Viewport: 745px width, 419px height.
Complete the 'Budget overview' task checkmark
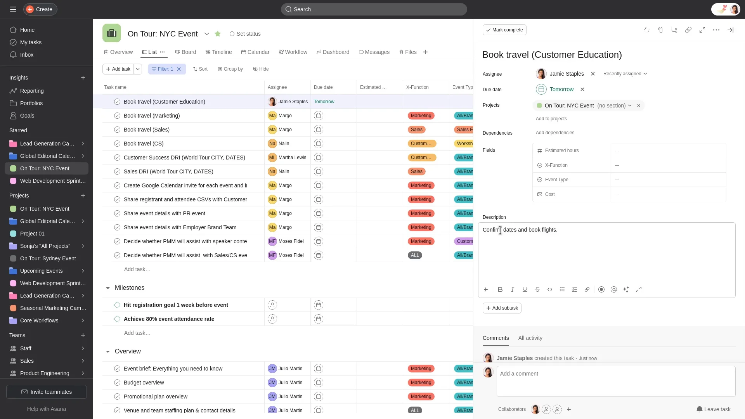coord(117,382)
